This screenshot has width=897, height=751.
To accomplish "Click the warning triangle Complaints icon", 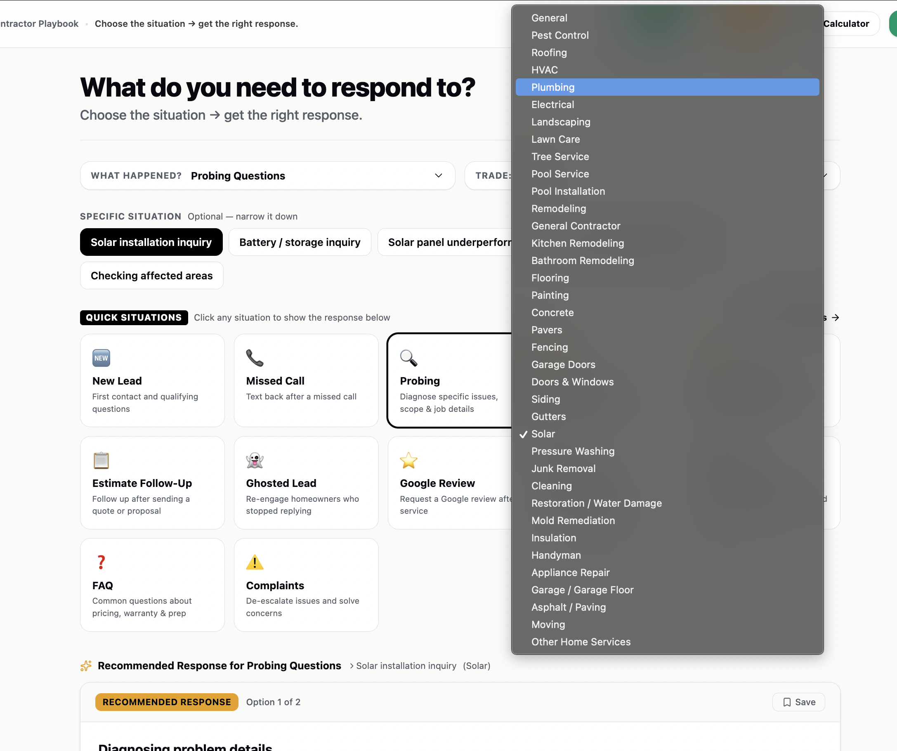I will [255, 562].
